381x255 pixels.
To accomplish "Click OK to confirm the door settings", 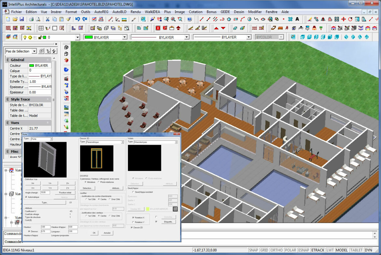I will pos(94,233).
